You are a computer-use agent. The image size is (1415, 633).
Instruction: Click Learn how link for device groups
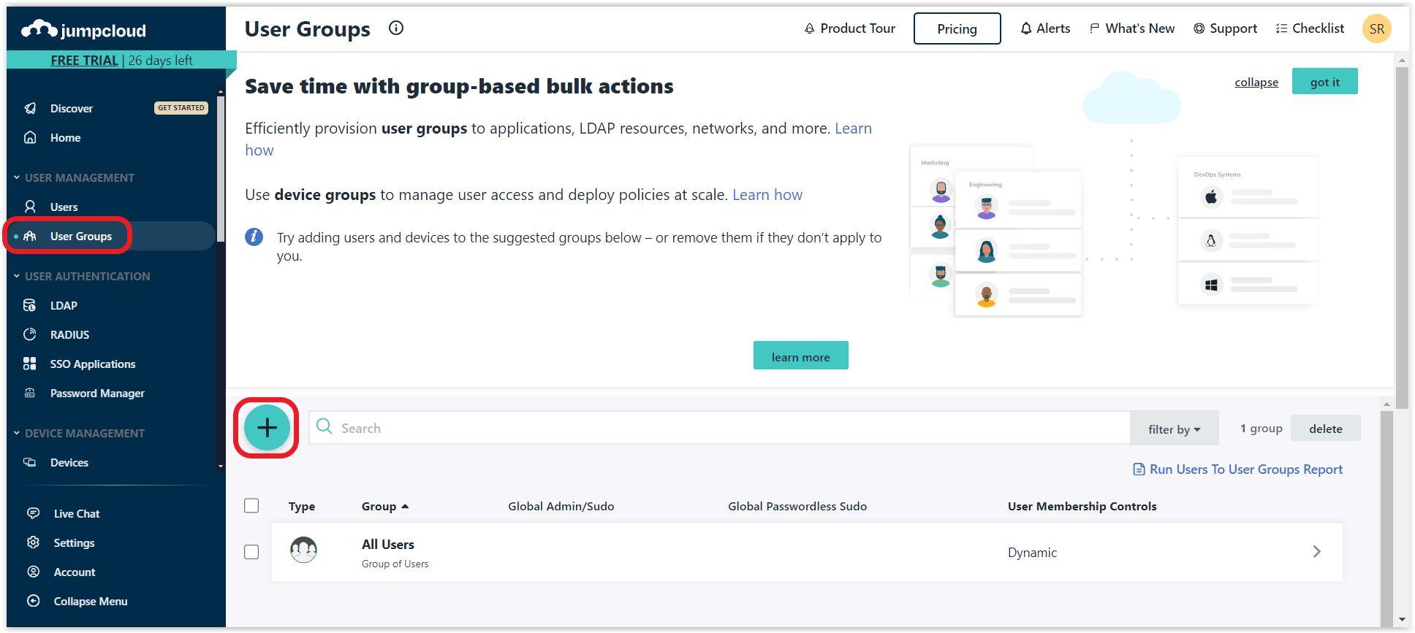(767, 194)
